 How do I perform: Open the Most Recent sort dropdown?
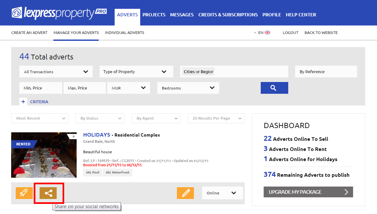coord(40,118)
